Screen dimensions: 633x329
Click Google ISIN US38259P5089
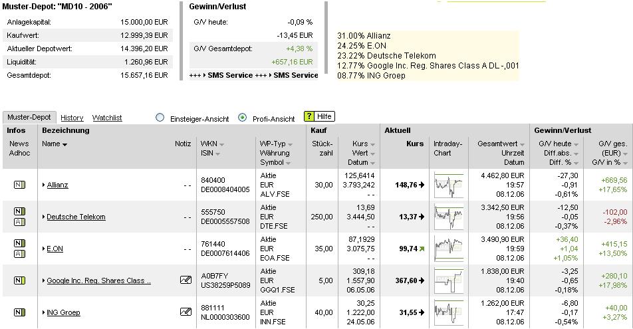coord(225,285)
